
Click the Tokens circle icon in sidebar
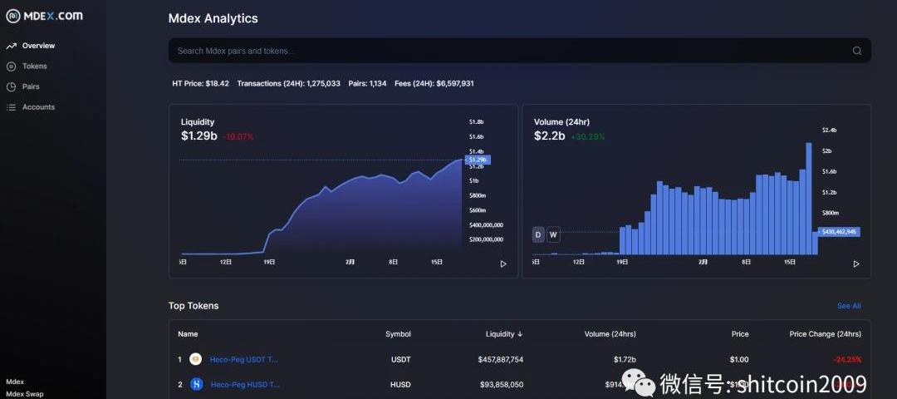[12, 66]
